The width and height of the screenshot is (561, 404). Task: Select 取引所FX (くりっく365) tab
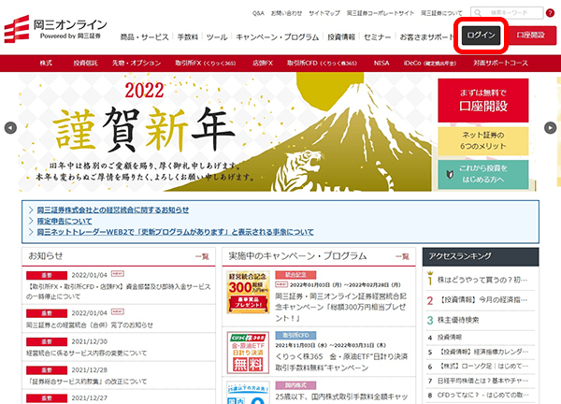206,63
